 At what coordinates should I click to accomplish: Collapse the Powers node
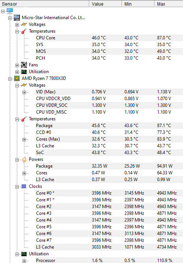pyautogui.click(x=17, y=160)
